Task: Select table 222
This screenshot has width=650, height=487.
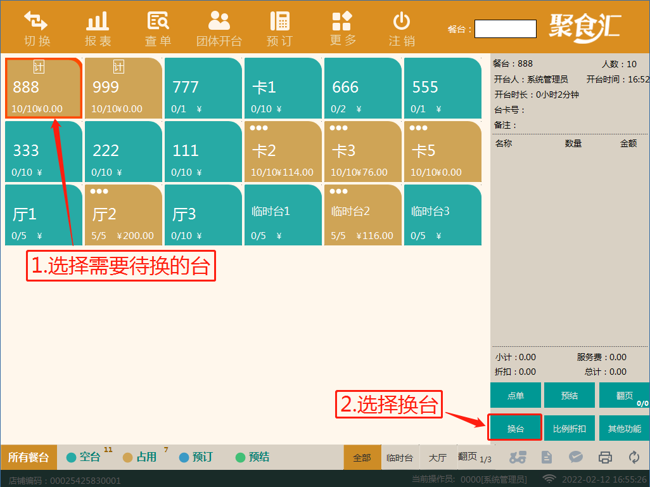Action: (x=124, y=152)
